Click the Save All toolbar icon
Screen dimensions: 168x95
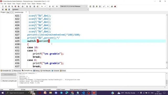[x=12, y=6]
